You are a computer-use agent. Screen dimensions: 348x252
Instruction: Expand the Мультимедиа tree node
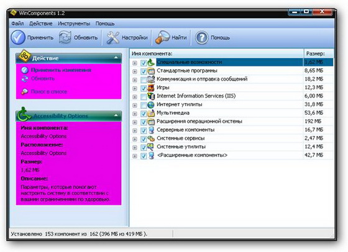tap(134, 114)
